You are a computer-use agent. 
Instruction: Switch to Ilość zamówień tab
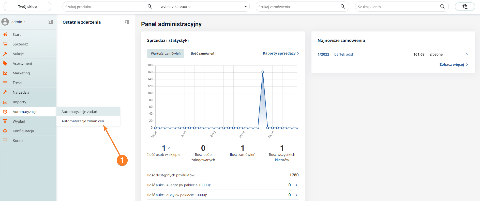(x=202, y=54)
